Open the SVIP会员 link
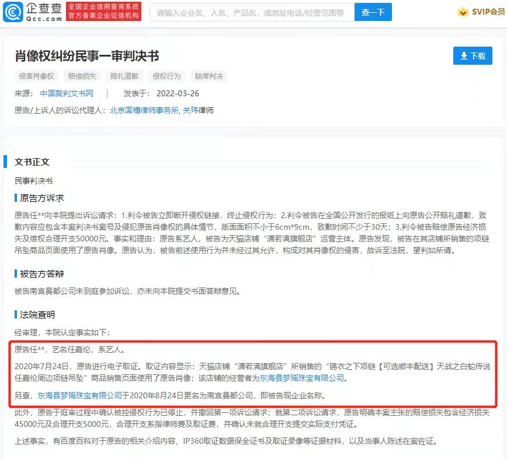 pos(488,12)
